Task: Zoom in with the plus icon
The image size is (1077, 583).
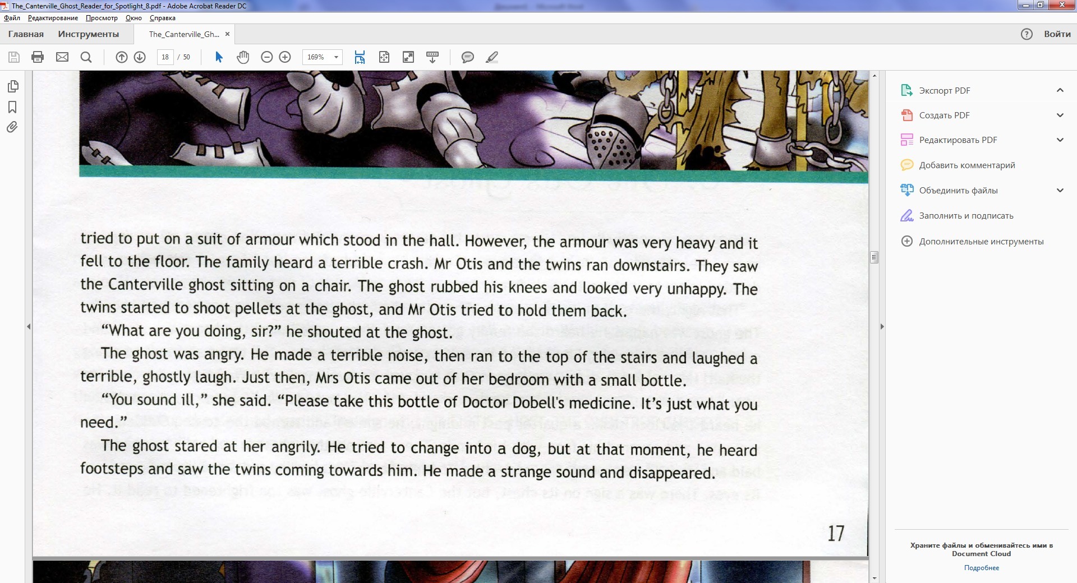Action: (285, 57)
